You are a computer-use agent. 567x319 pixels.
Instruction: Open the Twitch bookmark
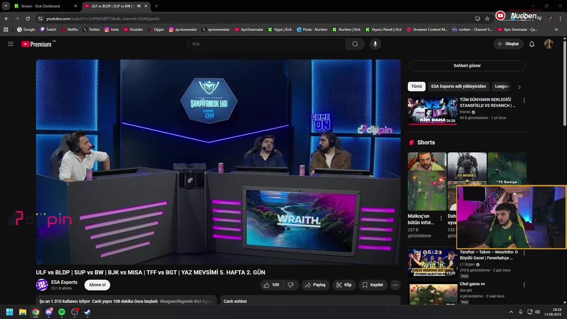click(x=48, y=30)
